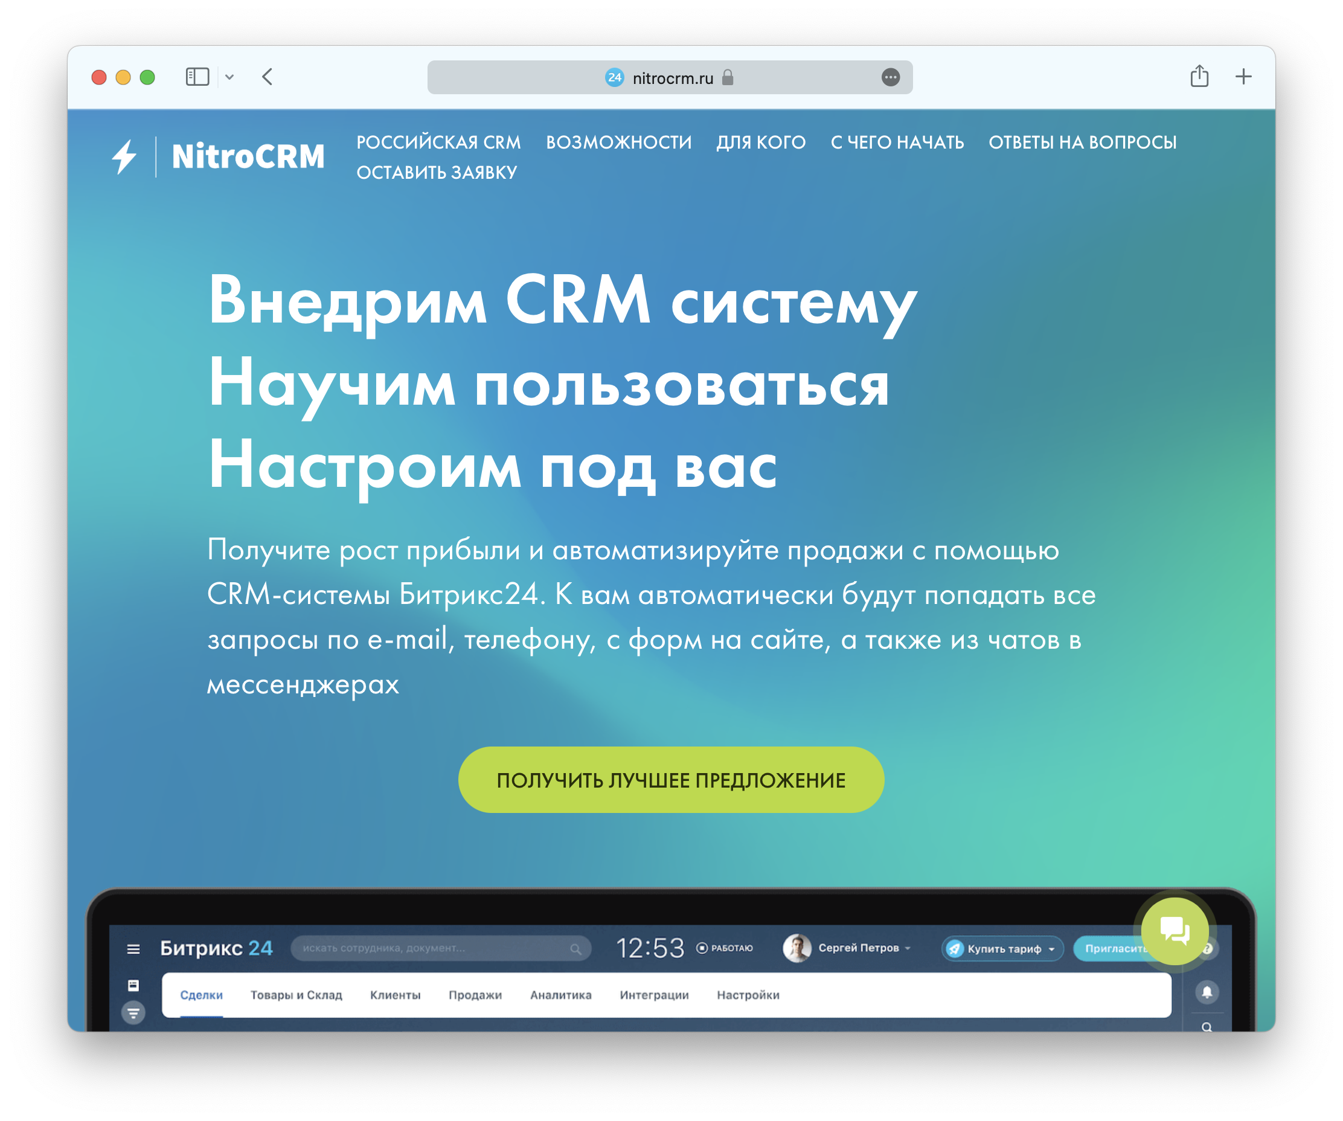Open the page options ellipsis in address bar
This screenshot has height=1121, width=1343.
(891, 77)
